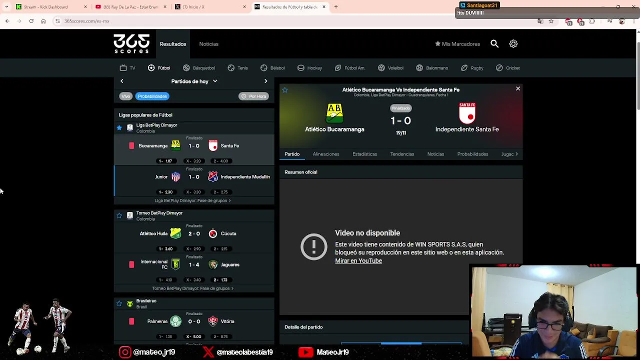Click the Bucaramanga team crest in list
Screen dimensions: 640x360
175,145
